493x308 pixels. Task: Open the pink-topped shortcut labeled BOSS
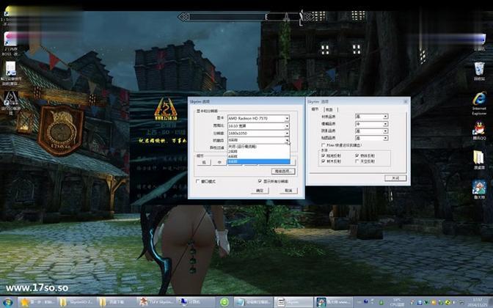pyautogui.click(x=11, y=44)
